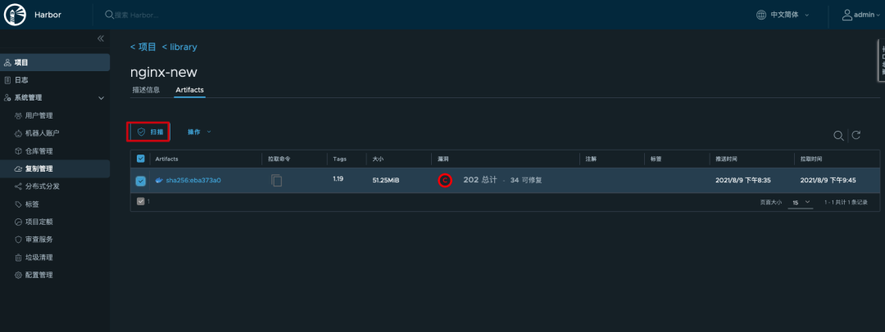Click the 标签 column header in table
Image resolution: width=885 pixels, height=332 pixels.
click(656, 159)
